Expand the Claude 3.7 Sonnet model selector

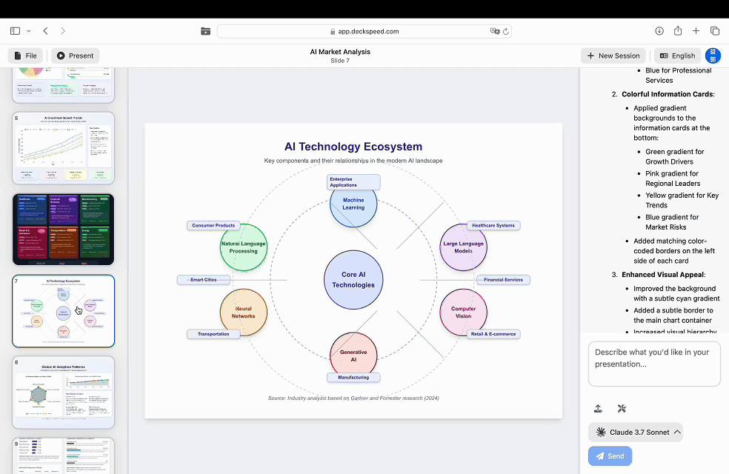tap(636, 432)
